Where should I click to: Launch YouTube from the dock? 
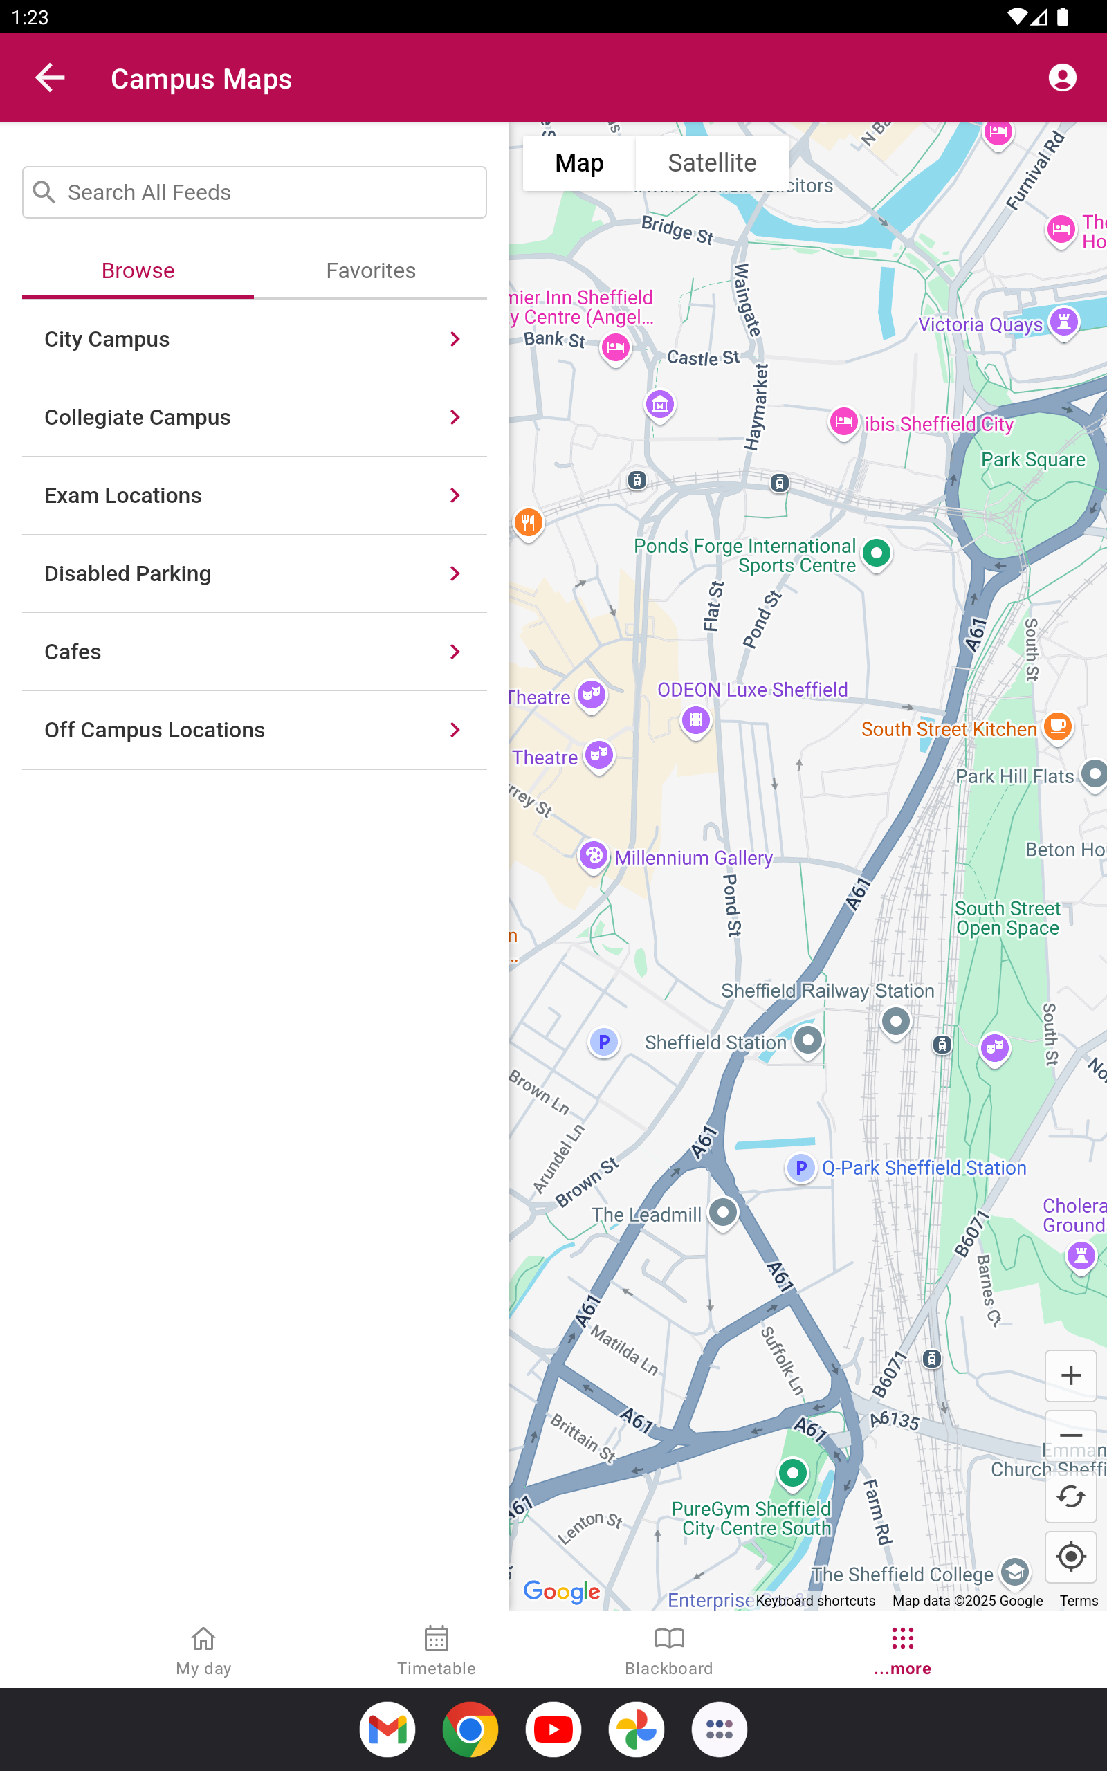(x=553, y=1729)
